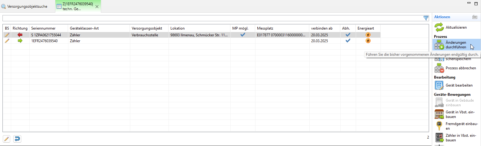Click the filter funnel icon
The width and height of the screenshot is (481, 146).
point(426,18)
